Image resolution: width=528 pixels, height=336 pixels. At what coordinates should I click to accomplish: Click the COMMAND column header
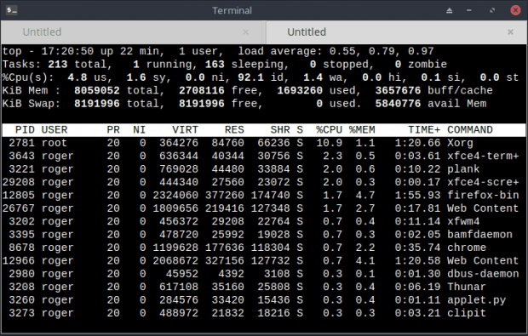click(470, 130)
